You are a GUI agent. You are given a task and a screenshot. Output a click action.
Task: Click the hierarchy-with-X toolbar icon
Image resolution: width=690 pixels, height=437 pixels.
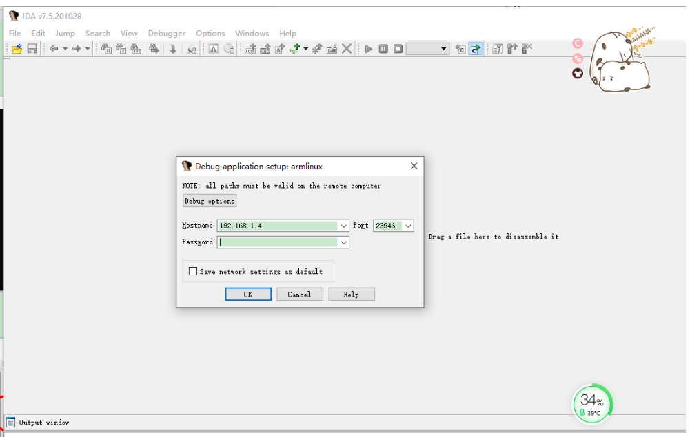tap(527, 49)
